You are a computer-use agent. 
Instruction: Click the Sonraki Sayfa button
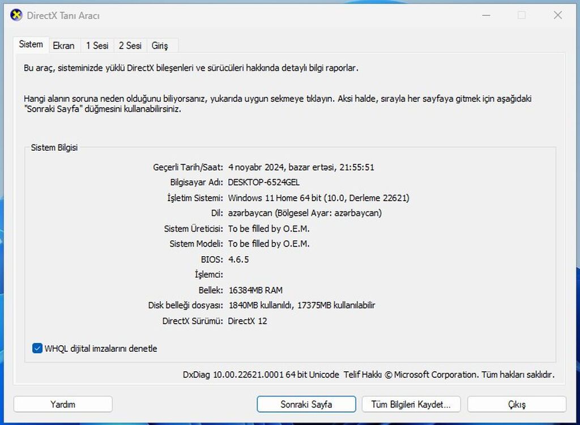point(306,404)
